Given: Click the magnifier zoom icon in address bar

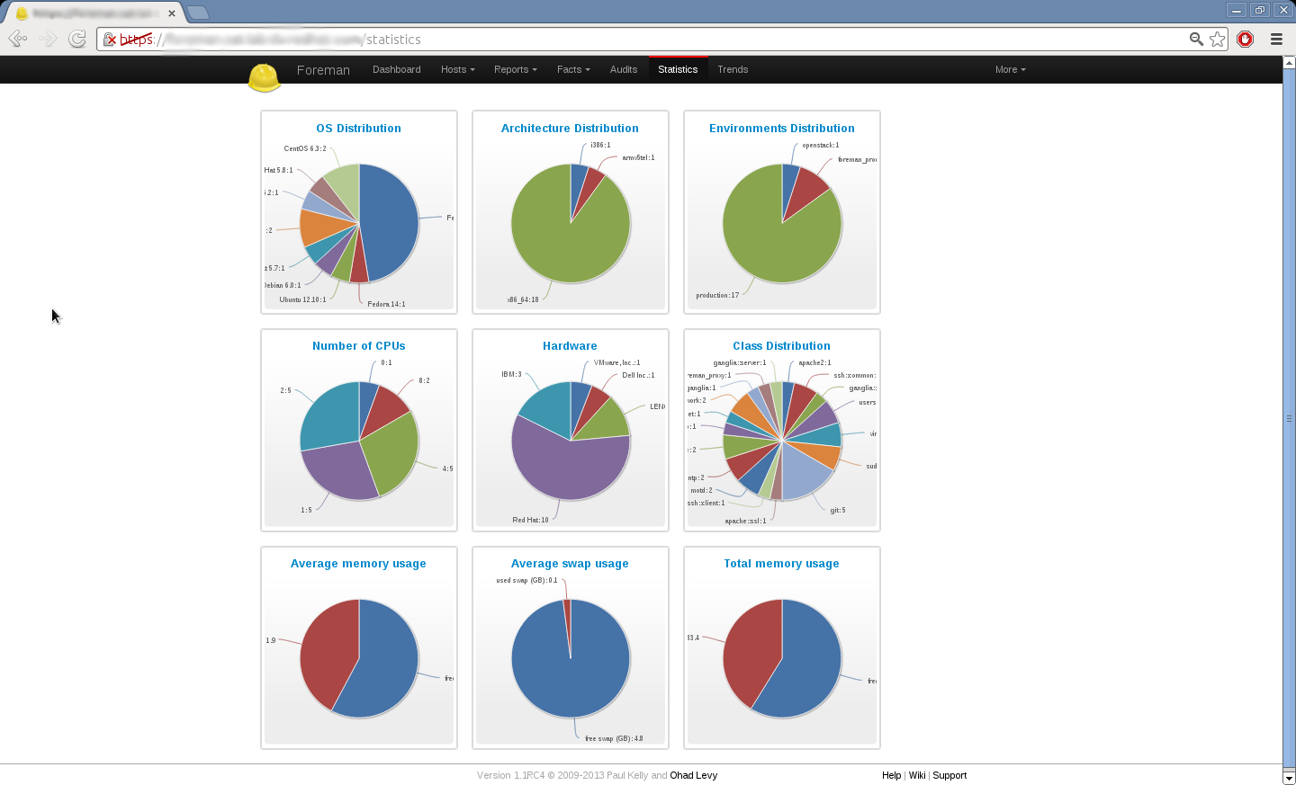Looking at the screenshot, I should click(x=1196, y=39).
